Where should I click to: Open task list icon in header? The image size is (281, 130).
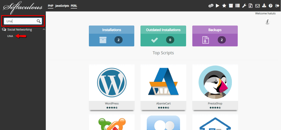pyautogui.click(x=237, y=6)
